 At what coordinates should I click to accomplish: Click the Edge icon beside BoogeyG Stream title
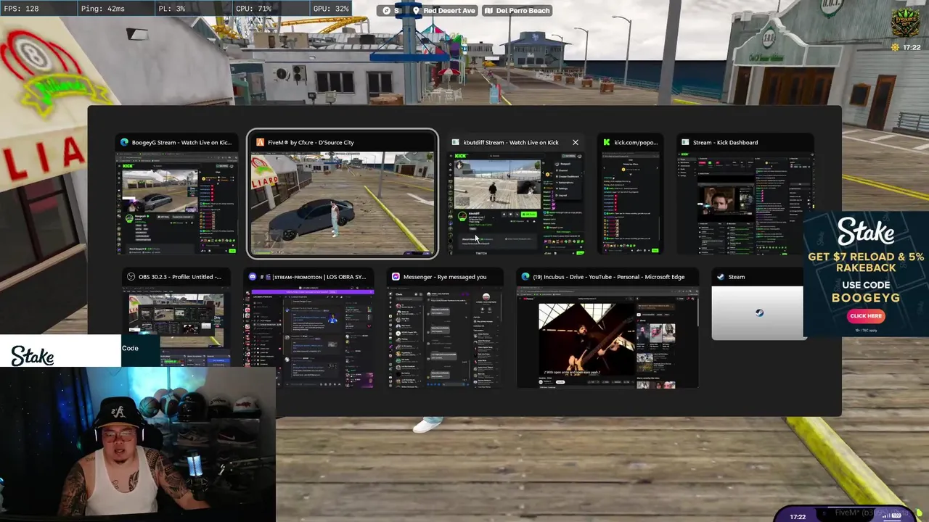point(124,143)
